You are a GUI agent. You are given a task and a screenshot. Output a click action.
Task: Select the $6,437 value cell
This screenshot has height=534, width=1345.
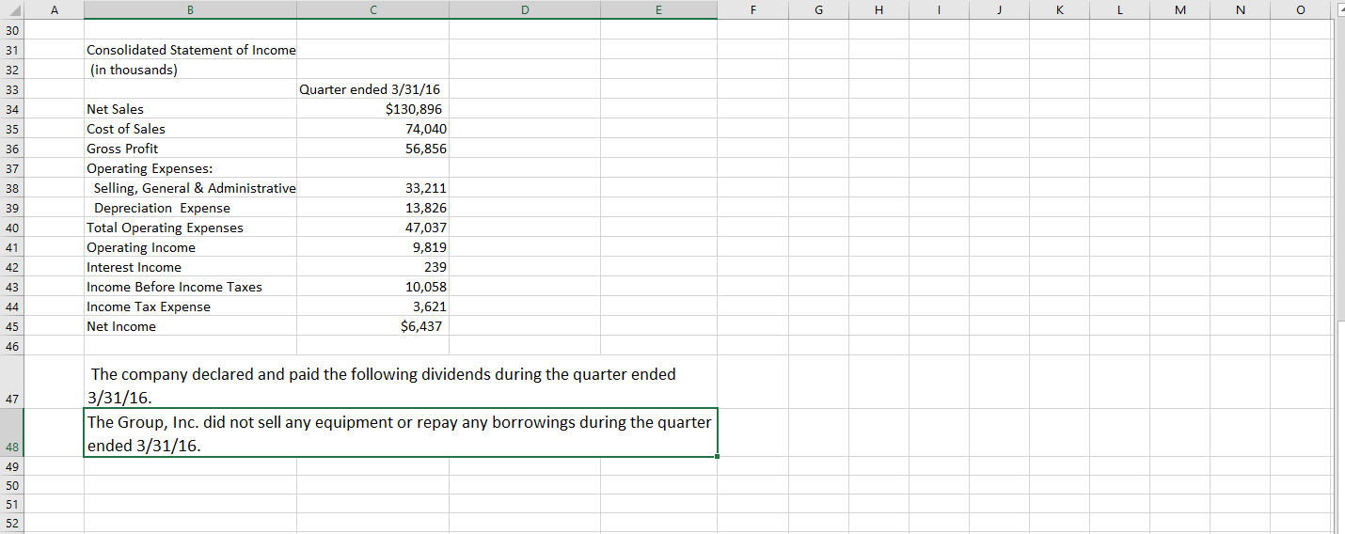tap(372, 326)
